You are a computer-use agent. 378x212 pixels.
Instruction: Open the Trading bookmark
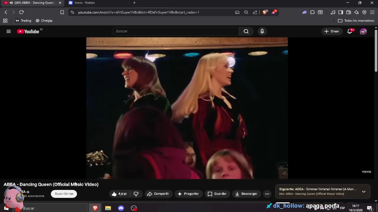pos(23,21)
